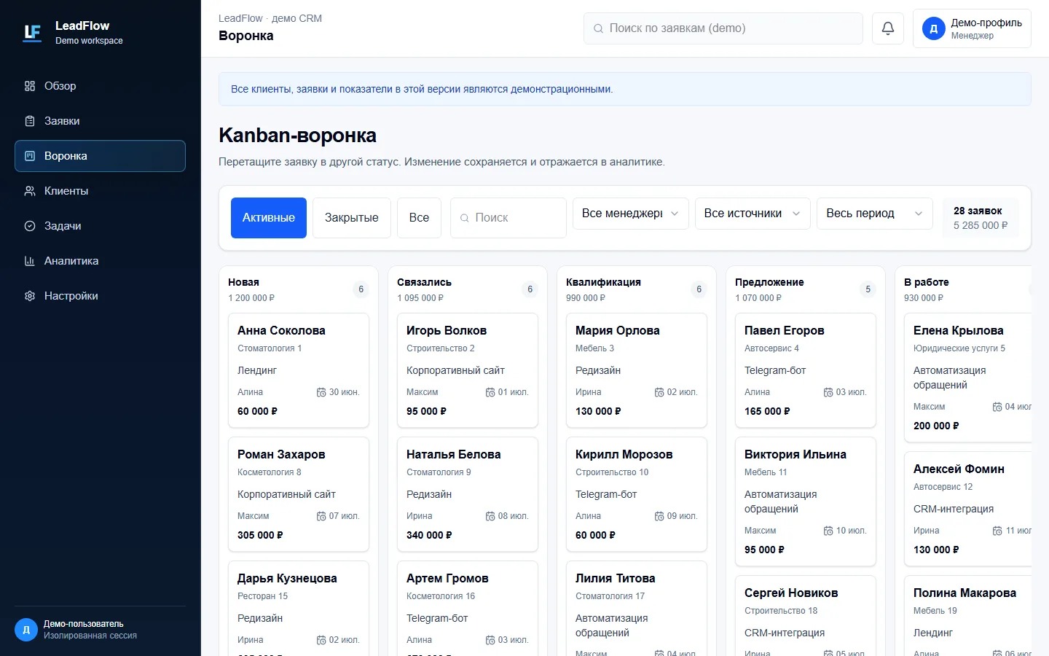
Task: Click the Задачи checkmark icon in sidebar
Action: (x=30, y=226)
